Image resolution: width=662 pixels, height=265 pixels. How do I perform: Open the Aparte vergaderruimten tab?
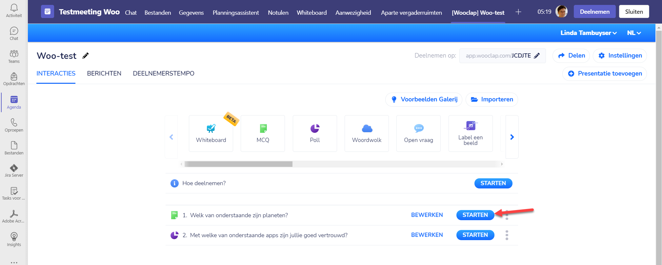point(411,12)
